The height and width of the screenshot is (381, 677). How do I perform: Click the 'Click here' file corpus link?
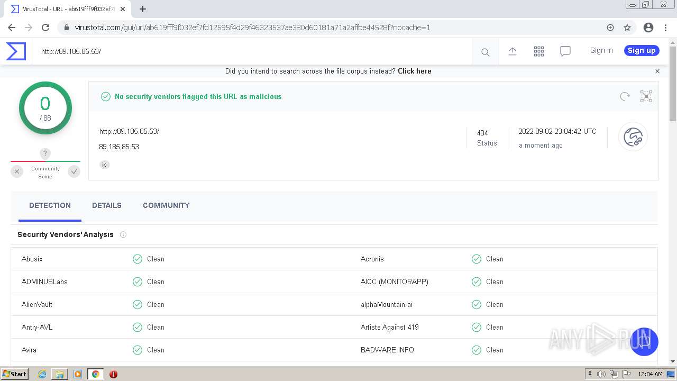(x=415, y=71)
